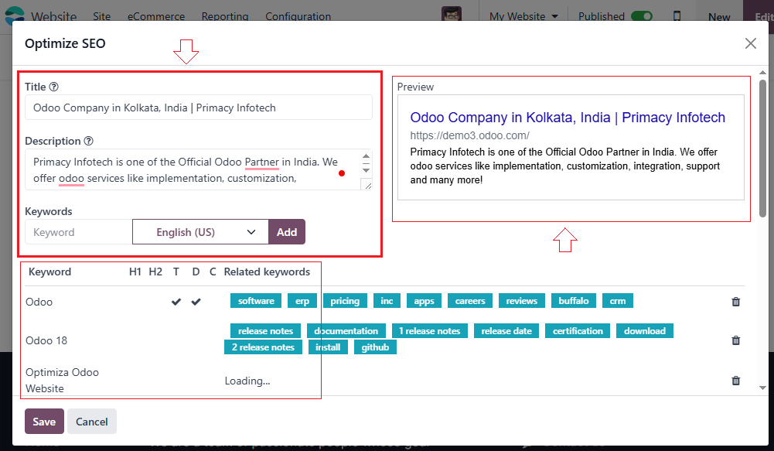Remove the "Odoo 18" keyword with the trash icon
The height and width of the screenshot is (451, 774).
735,340
